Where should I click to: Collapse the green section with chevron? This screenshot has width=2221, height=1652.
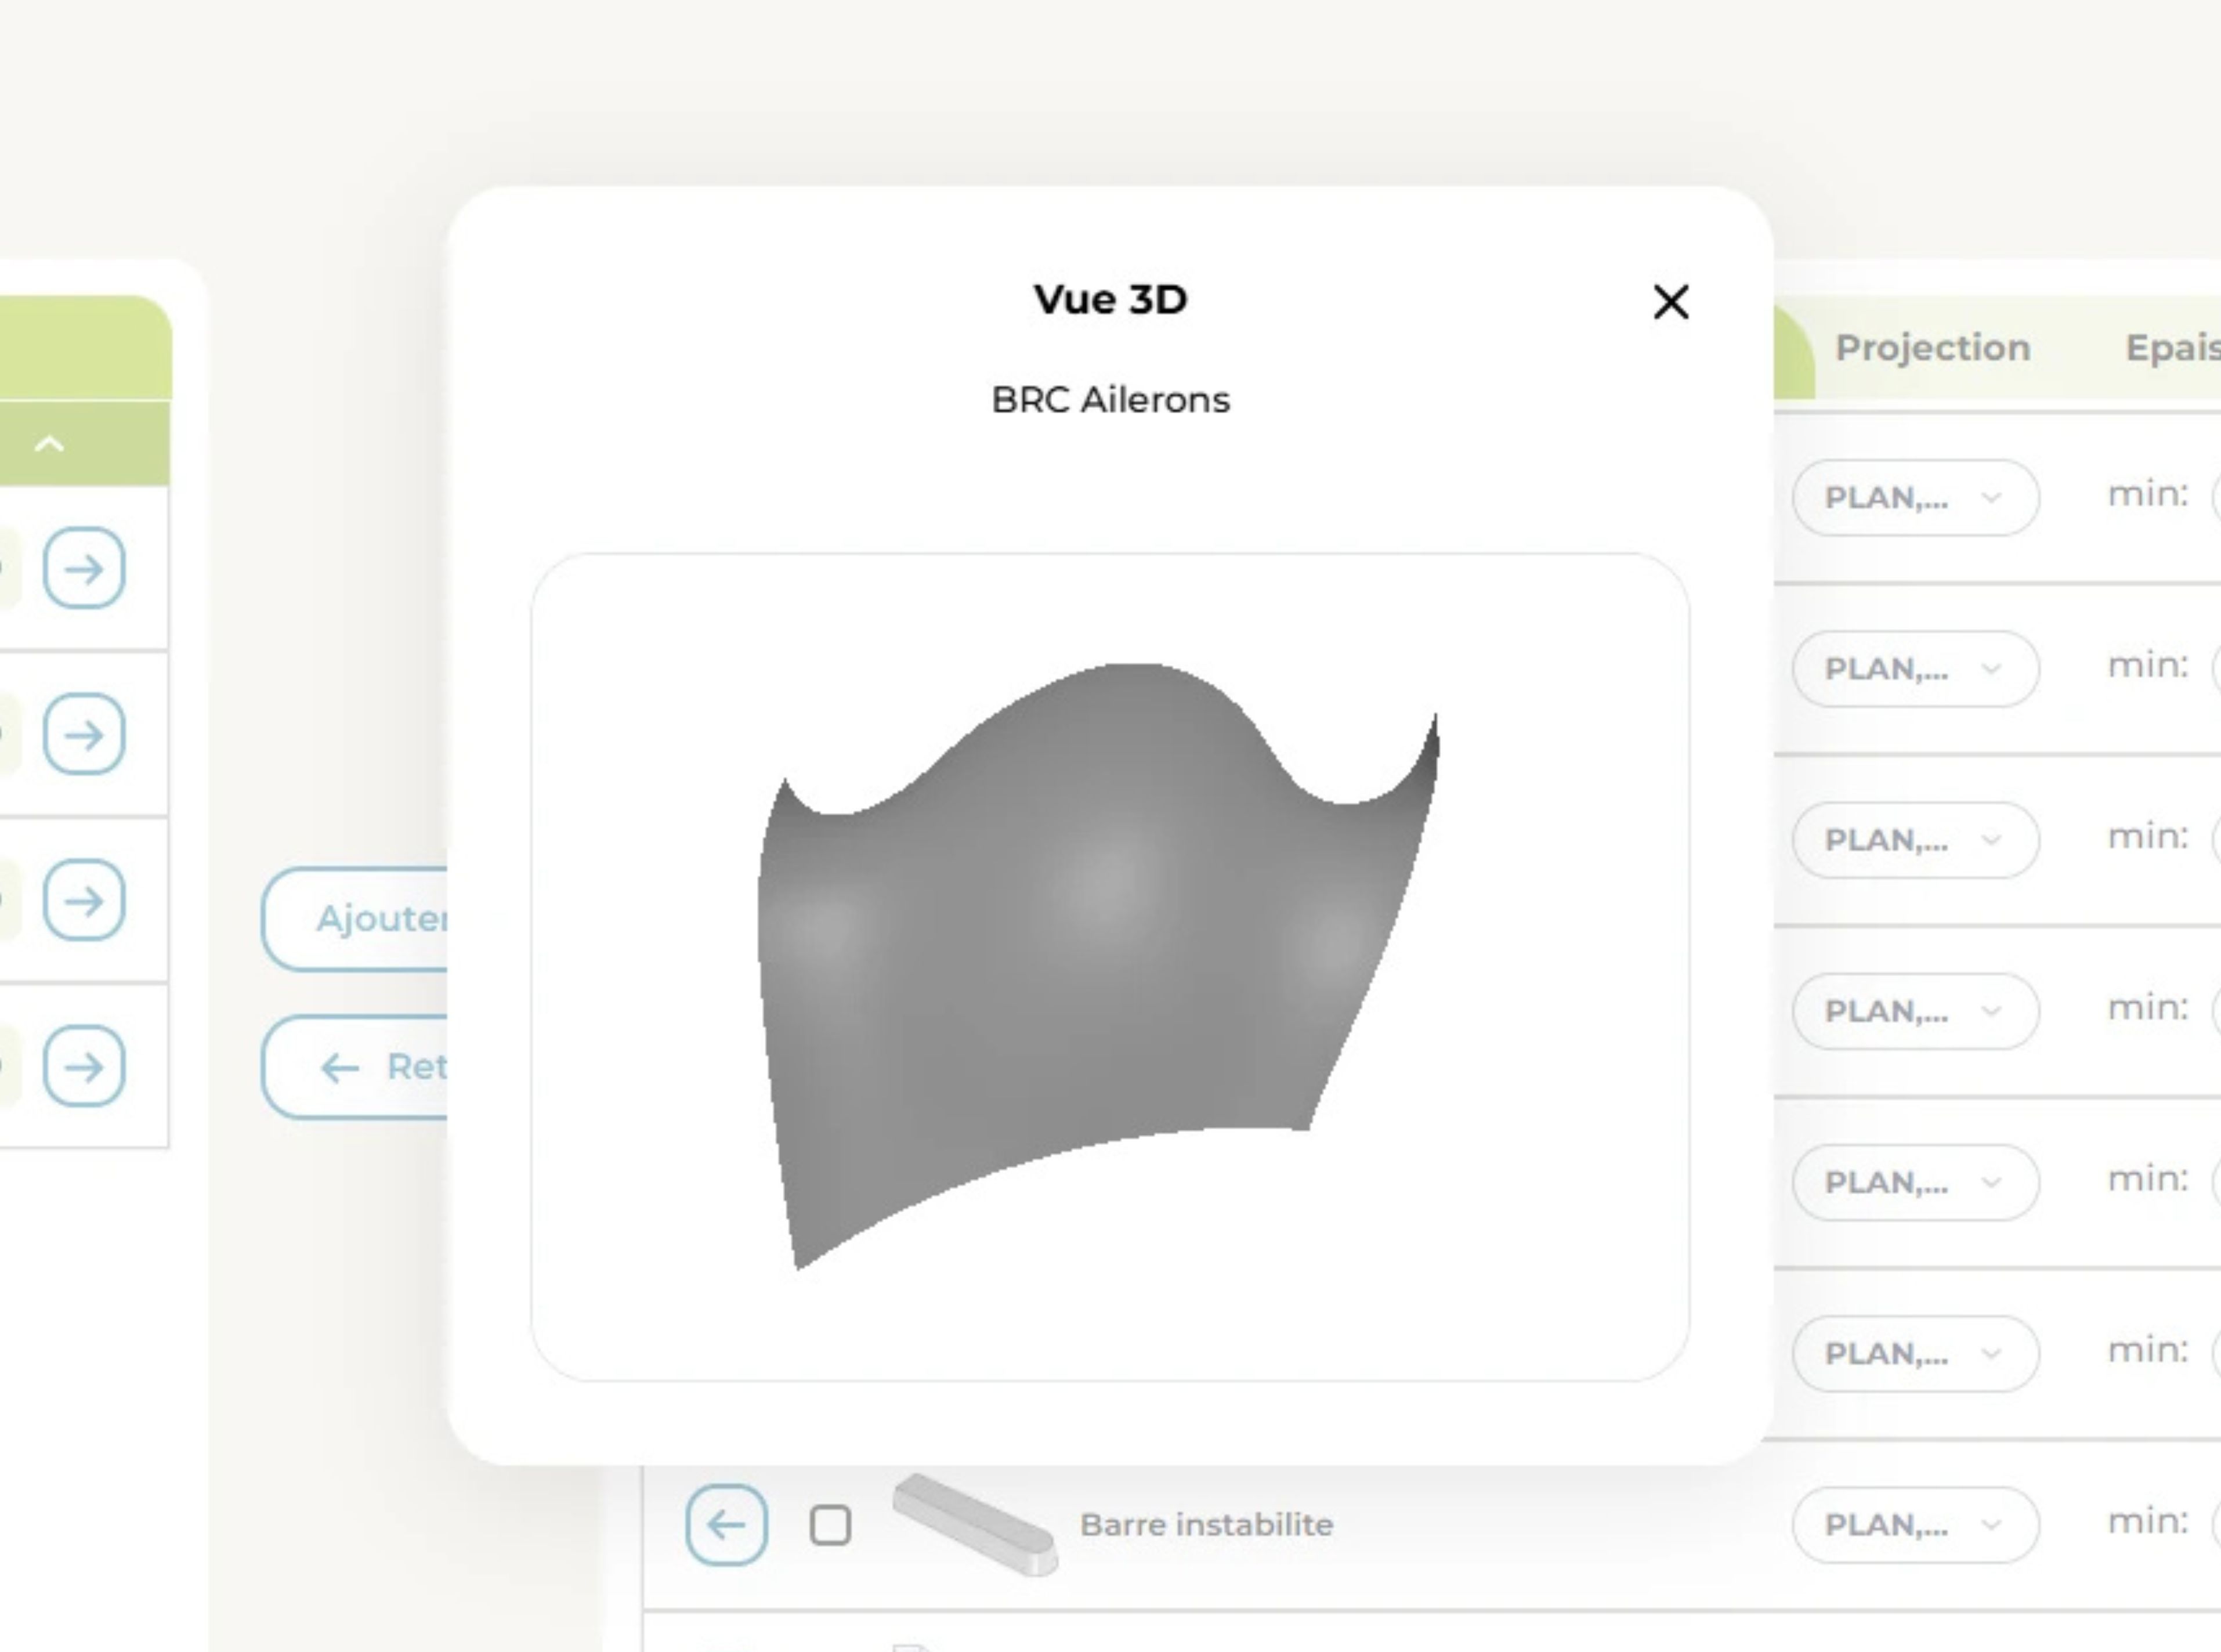(x=49, y=444)
